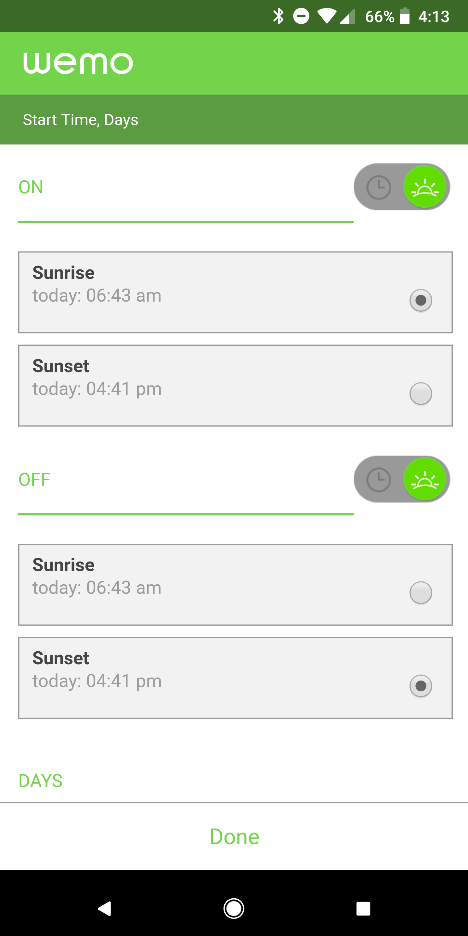Open recent apps with the square icon
This screenshot has height=936, width=468.
pos(363,908)
